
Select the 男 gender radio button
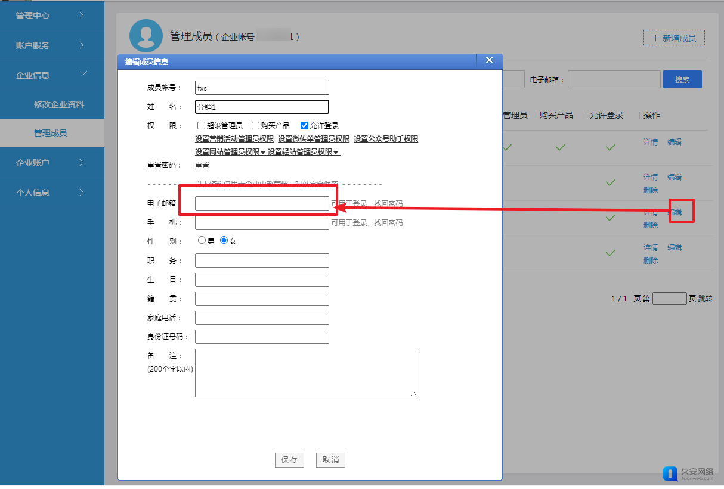pos(202,241)
